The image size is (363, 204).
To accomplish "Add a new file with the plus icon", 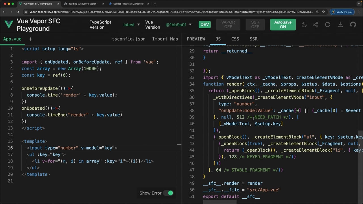I will 30,39.
